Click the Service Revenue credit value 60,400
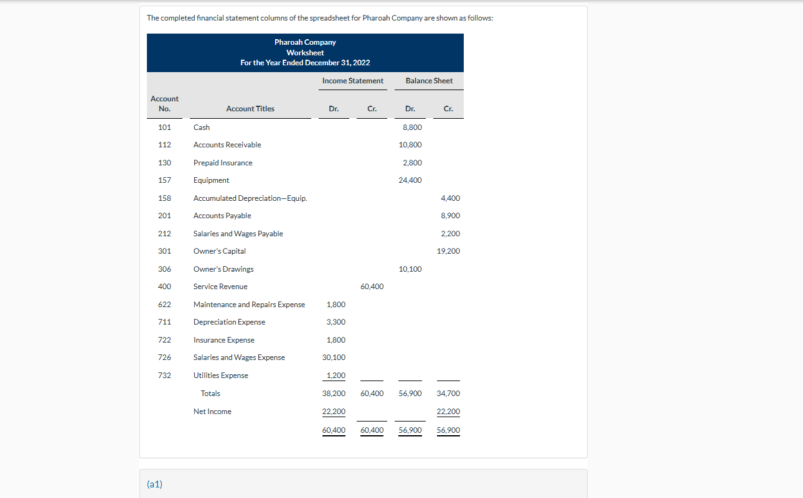Screen dimensions: 803x498 (372, 286)
